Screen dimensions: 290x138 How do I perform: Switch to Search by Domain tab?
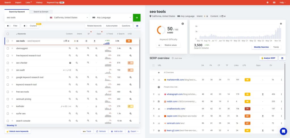41,12
